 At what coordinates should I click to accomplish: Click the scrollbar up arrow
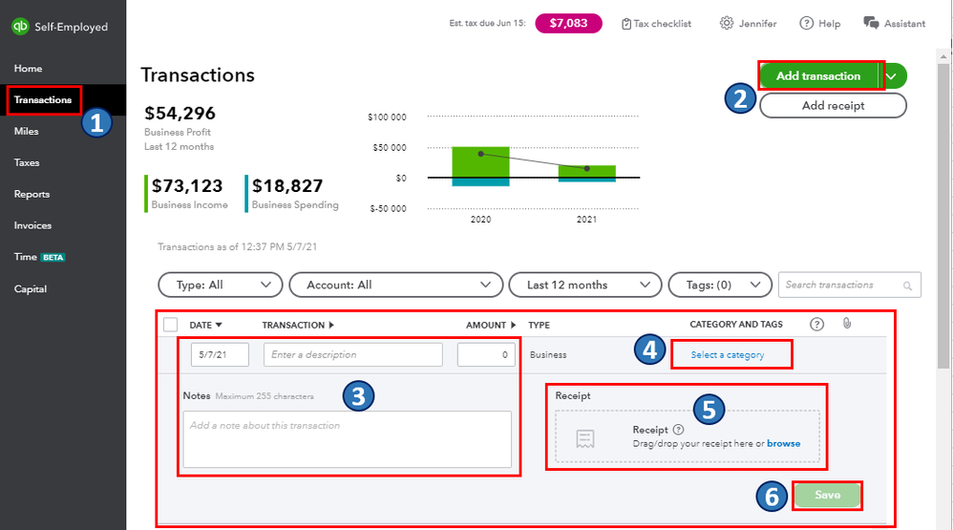(942, 56)
